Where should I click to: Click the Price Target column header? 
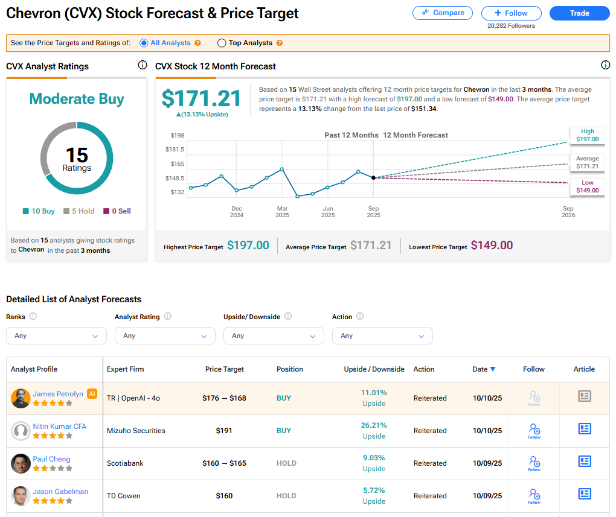[x=224, y=369]
